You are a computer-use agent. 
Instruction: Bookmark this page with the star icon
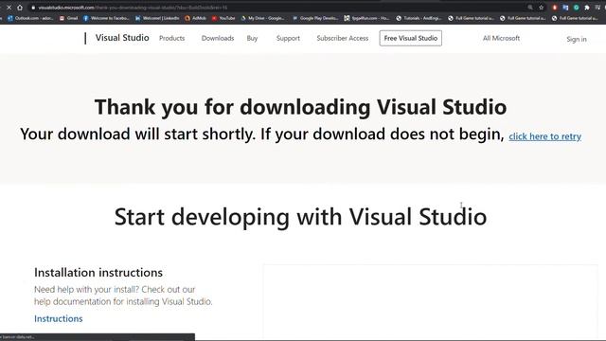click(x=541, y=8)
